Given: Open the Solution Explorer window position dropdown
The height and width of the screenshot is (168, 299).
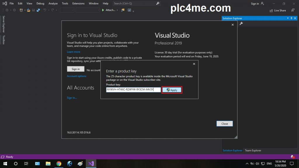Looking at the screenshot, I should tap(288, 18).
